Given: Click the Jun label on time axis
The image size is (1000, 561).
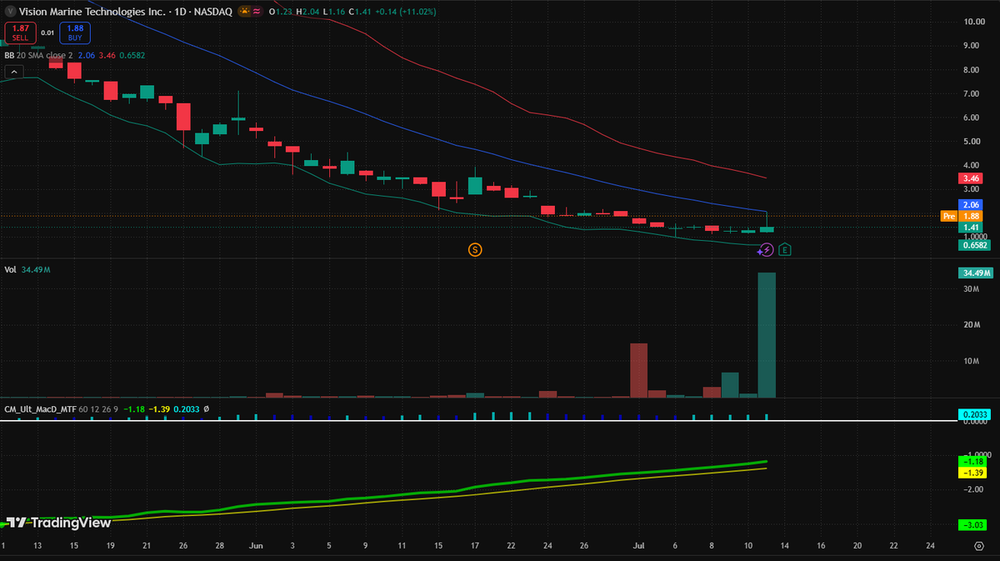Looking at the screenshot, I should [x=257, y=545].
